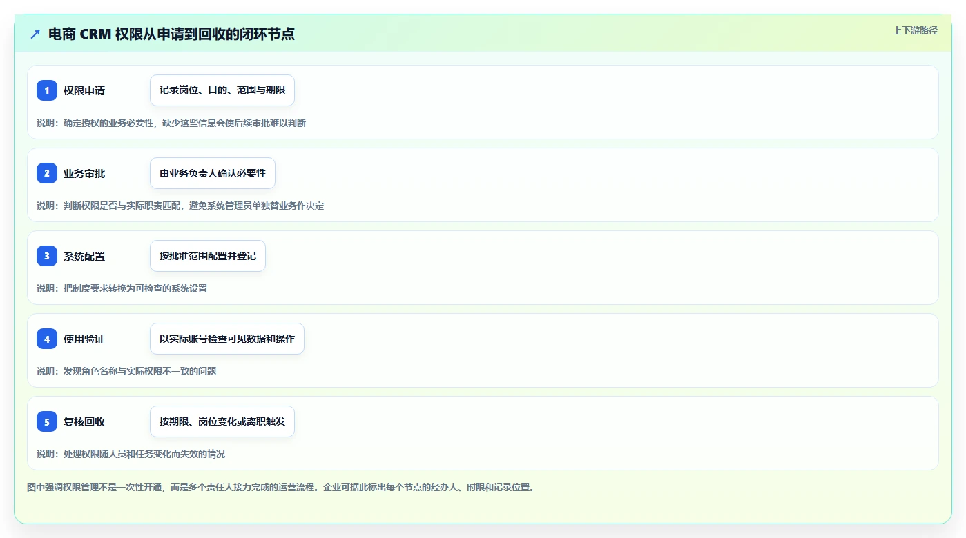Click the 按批准范围配置并登记 chip
966x538 pixels.
208,256
